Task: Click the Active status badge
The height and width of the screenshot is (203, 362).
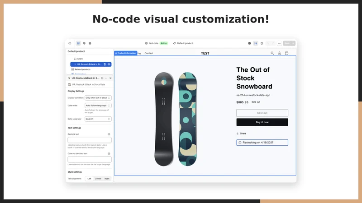Action: pos(164,43)
